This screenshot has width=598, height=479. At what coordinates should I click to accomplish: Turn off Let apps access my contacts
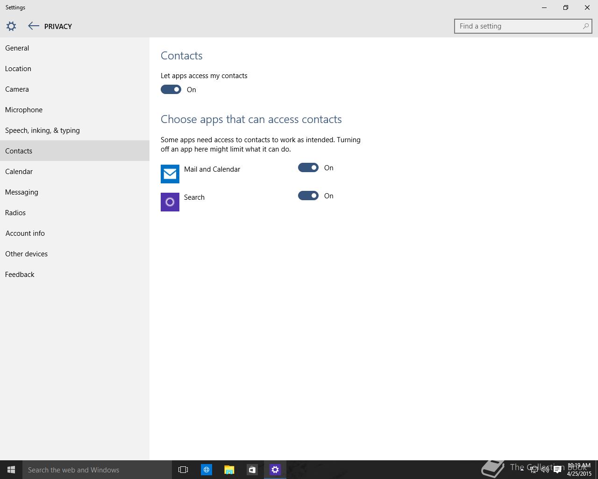[171, 89]
